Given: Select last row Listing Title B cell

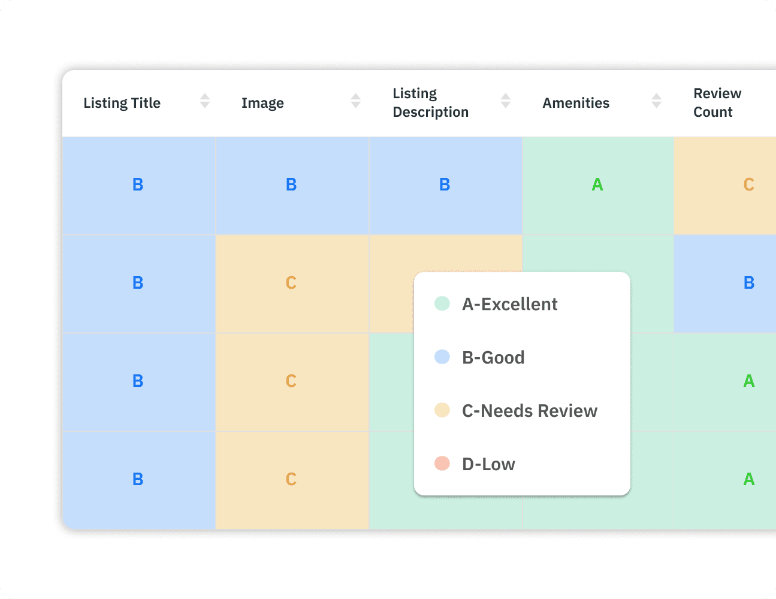Looking at the screenshot, I should tap(138, 480).
